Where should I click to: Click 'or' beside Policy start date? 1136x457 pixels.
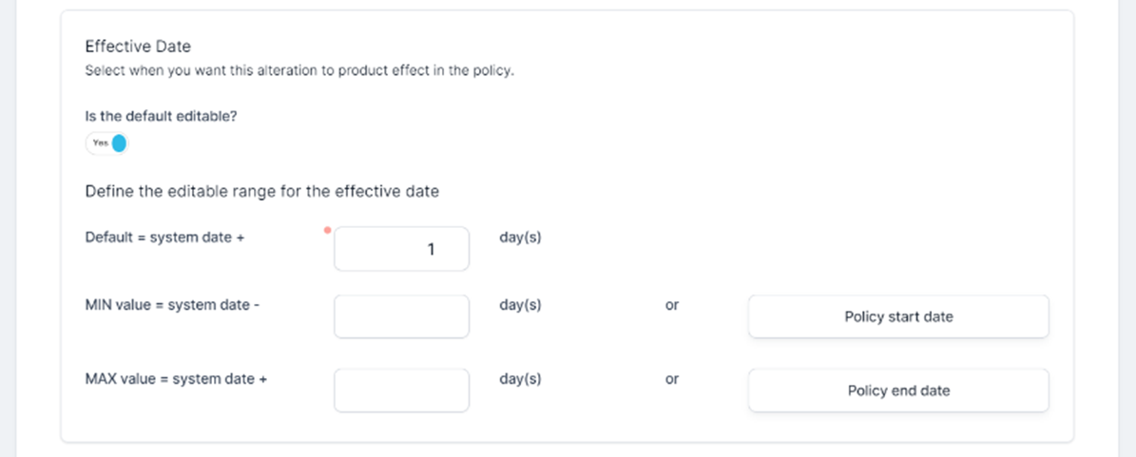pos(672,306)
